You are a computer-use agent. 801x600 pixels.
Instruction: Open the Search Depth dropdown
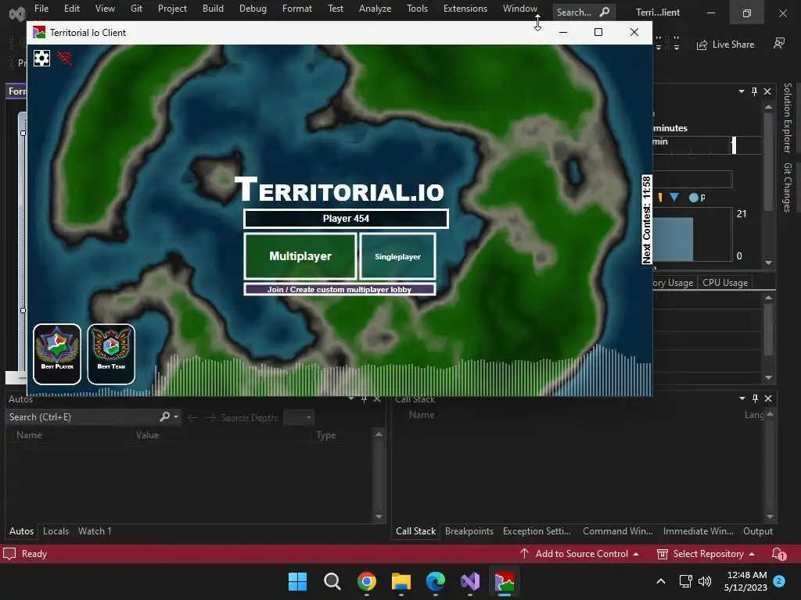[x=298, y=418]
